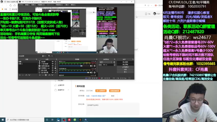Open settings gear of first mixer channel

(94, 66)
